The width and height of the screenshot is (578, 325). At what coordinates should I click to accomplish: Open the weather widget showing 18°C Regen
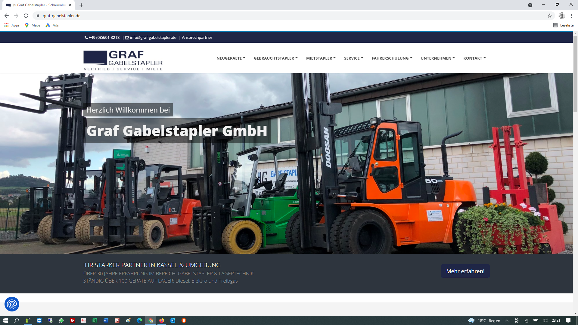click(484, 320)
